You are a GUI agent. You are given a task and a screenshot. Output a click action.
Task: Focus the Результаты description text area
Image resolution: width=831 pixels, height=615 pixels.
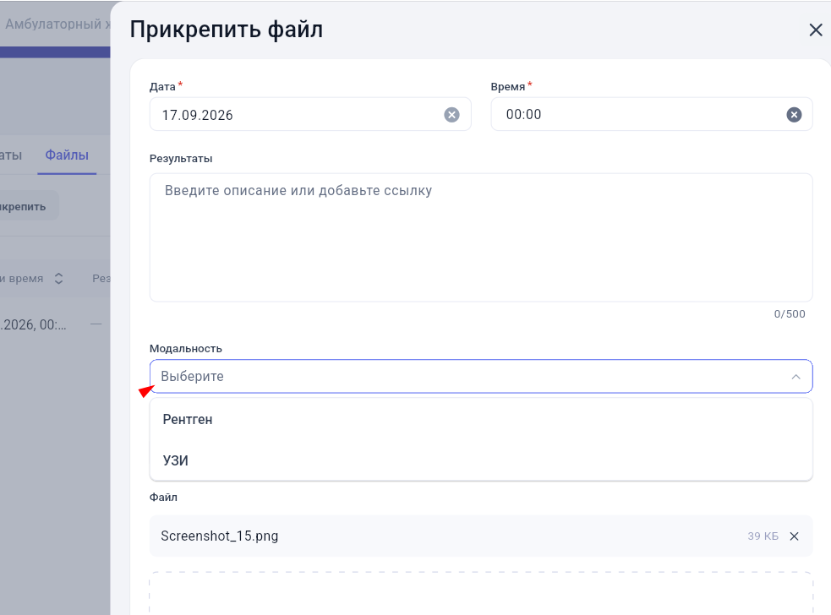click(x=481, y=237)
